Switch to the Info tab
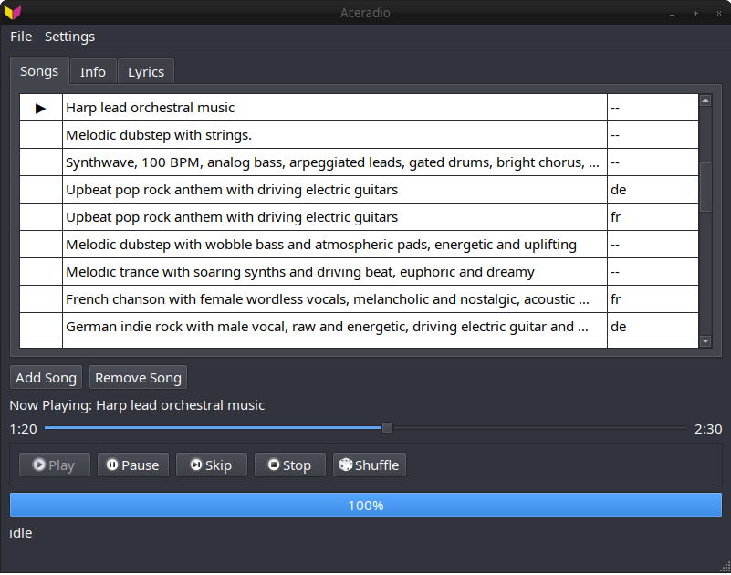The image size is (731, 575). pos(92,71)
